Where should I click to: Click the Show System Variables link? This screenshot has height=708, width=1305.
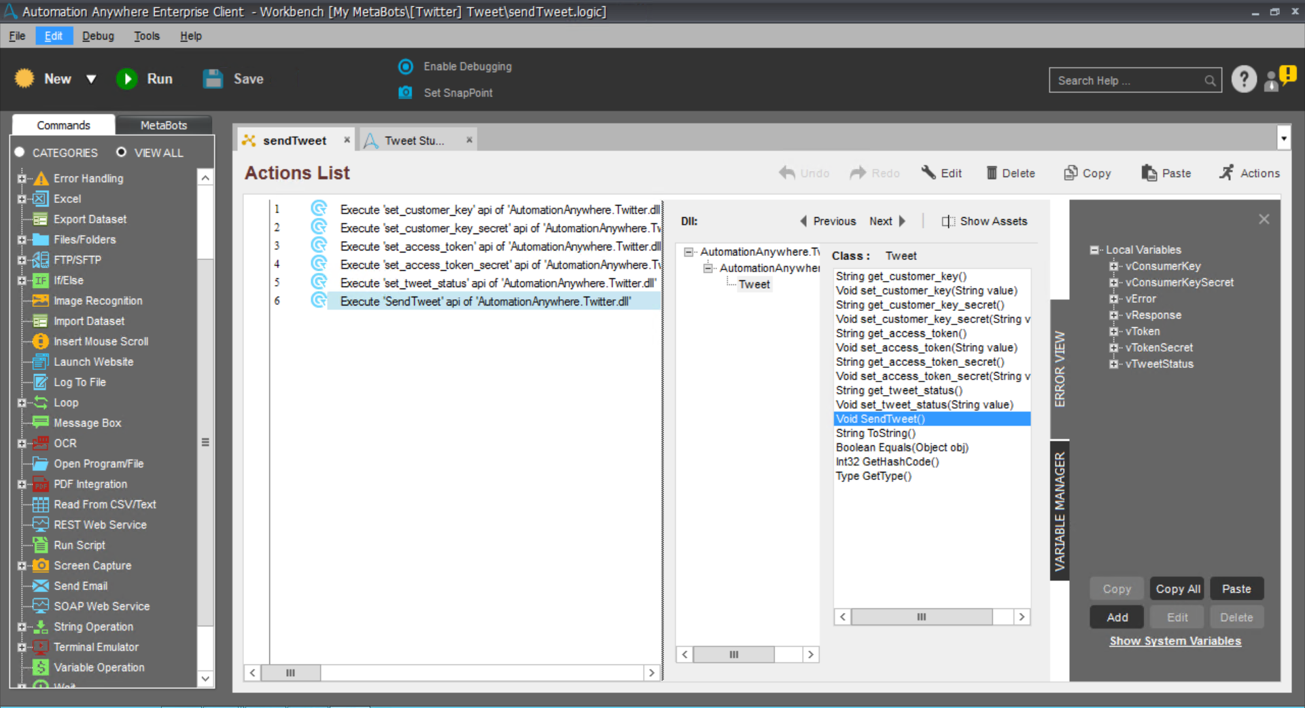coord(1175,641)
